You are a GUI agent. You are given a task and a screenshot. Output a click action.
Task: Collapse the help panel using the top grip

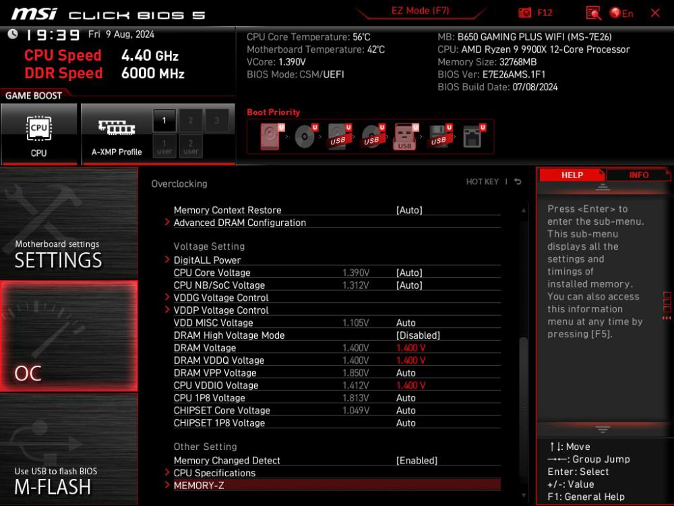pyautogui.click(x=603, y=187)
